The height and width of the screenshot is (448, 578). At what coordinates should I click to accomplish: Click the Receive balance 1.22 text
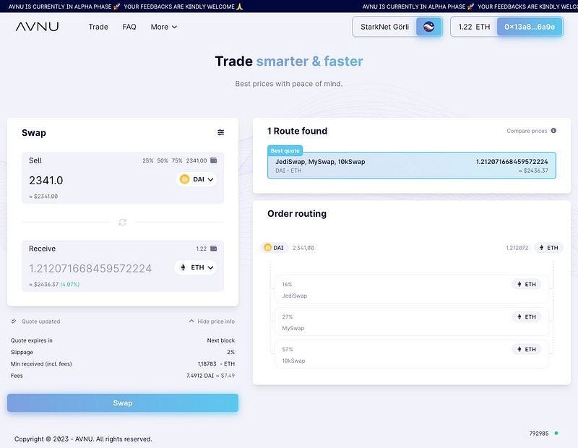[202, 249]
